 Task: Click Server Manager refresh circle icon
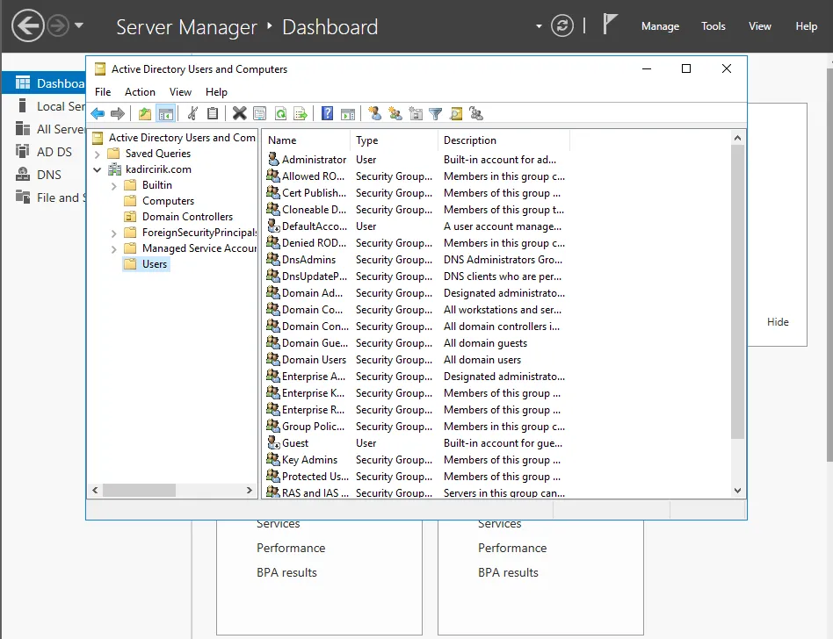(x=562, y=25)
